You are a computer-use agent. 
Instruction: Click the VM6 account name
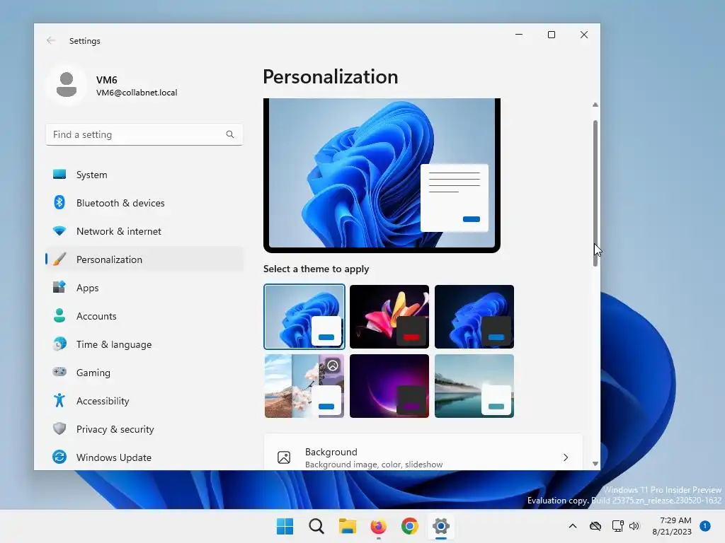pos(106,80)
